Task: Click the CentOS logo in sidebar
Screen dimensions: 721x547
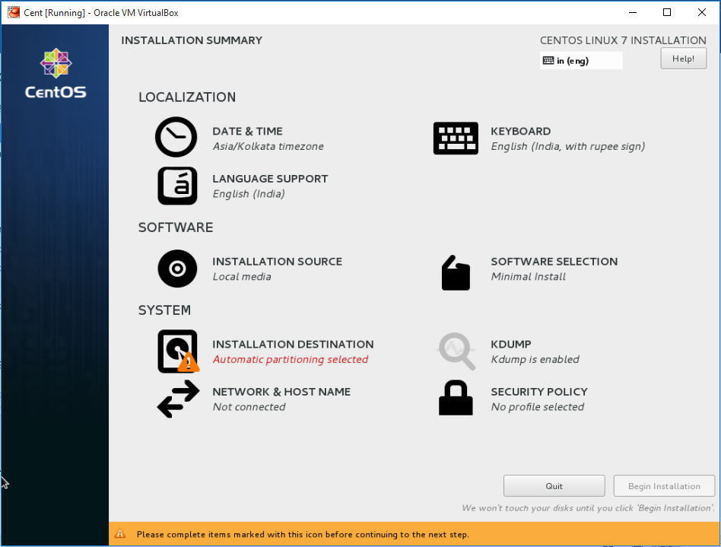Action: pos(56,74)
